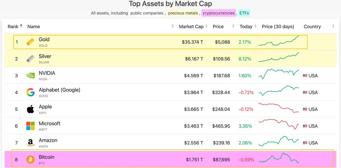Click the NVIDIA logo icon
Screen dimensions: 341x168
(x=30, y=76)
